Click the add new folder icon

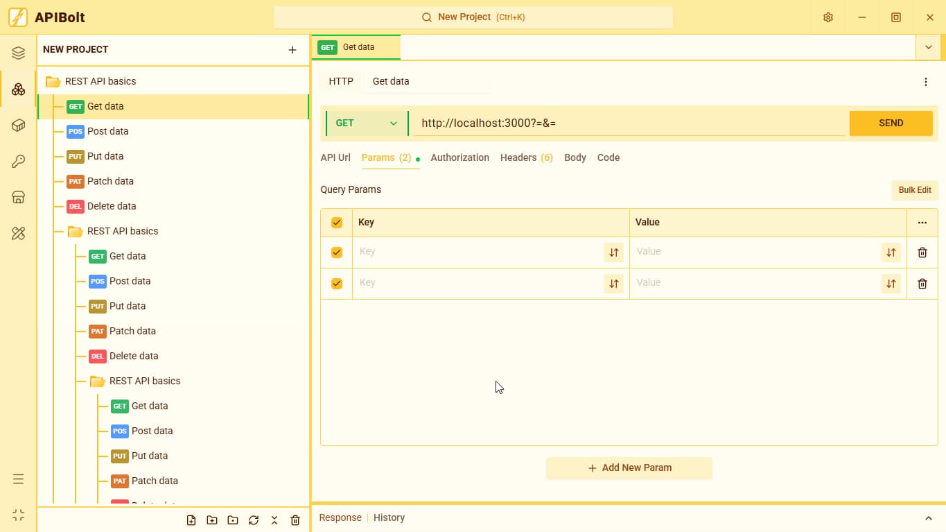(x=212, y=520)
